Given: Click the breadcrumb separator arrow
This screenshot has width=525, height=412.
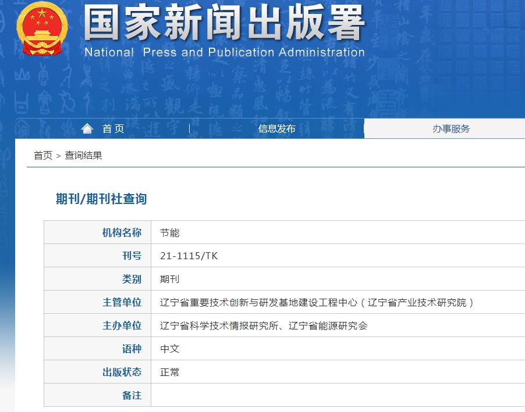Looking at the screenshot, I should coord(60,155).
